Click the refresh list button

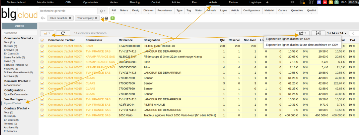tap(63, 33)
